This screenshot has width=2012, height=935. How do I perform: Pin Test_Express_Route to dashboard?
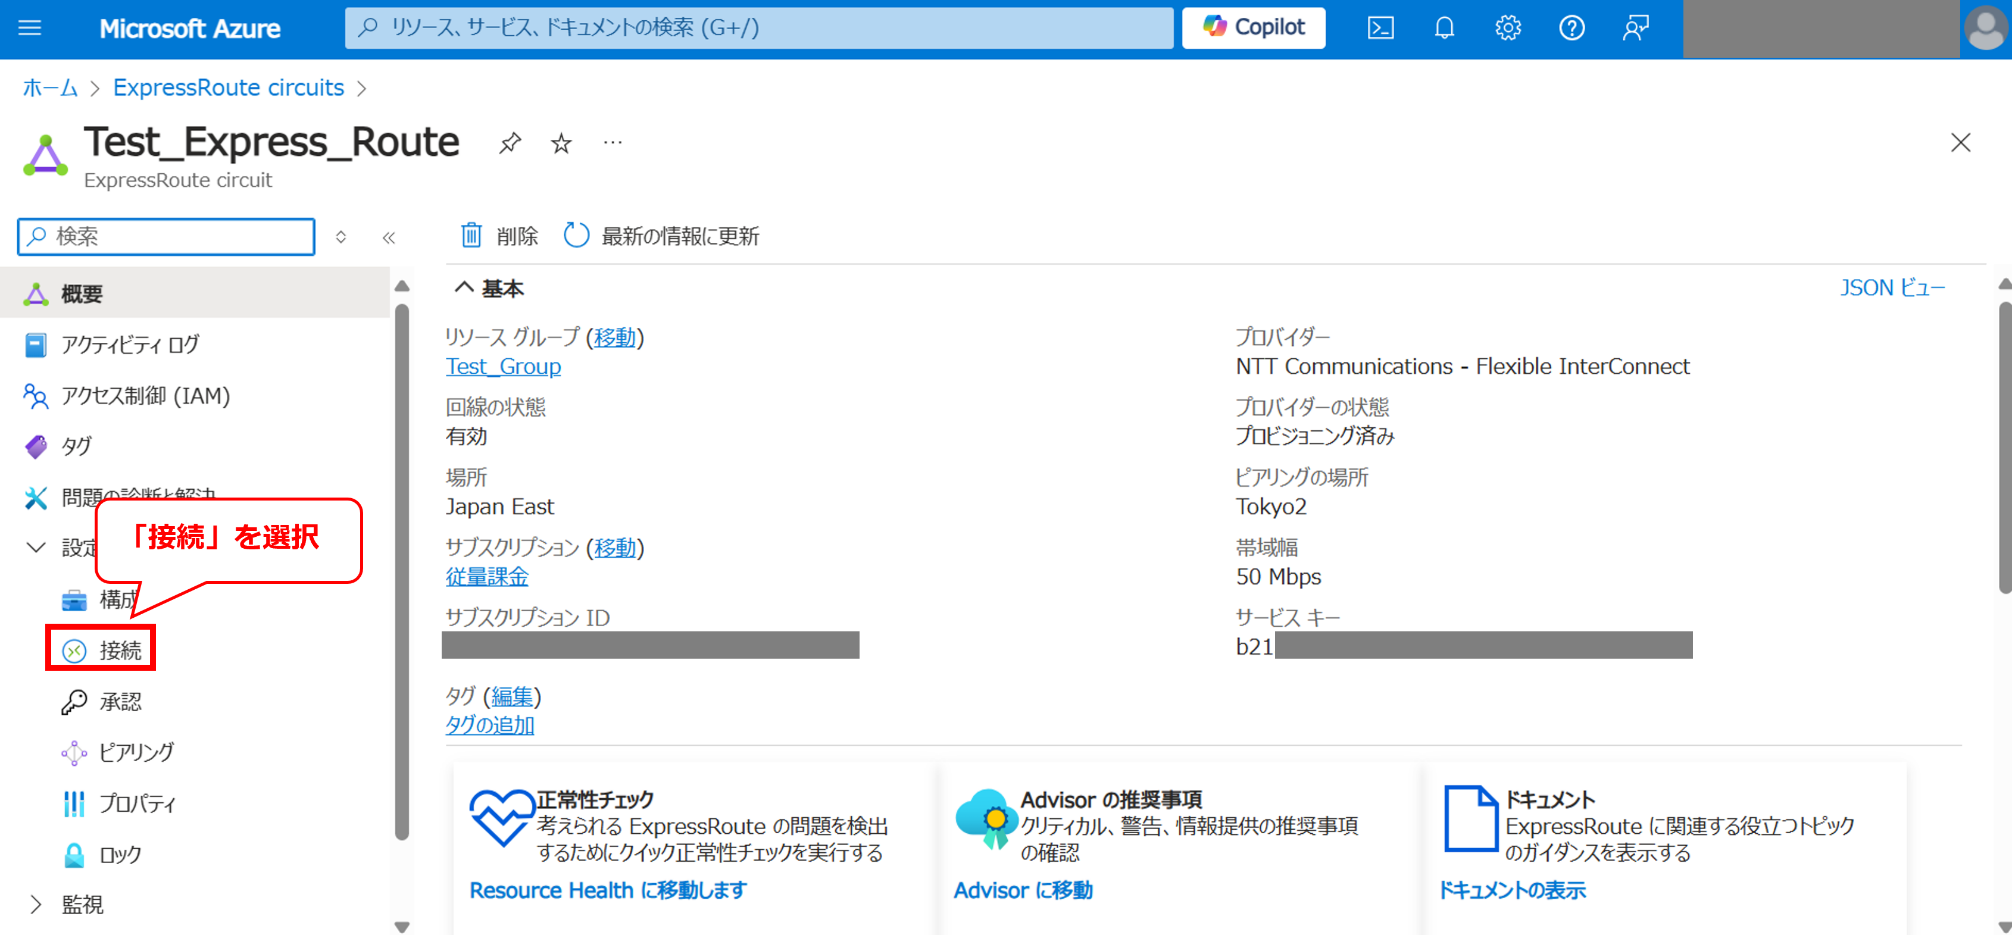510,143
